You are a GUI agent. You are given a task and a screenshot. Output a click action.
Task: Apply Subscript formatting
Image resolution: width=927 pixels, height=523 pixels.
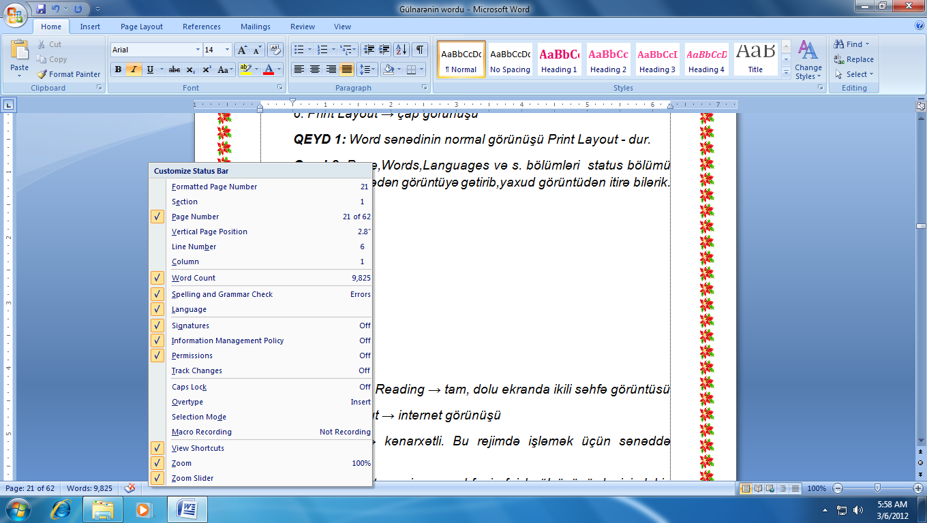[x=191, y=69]
